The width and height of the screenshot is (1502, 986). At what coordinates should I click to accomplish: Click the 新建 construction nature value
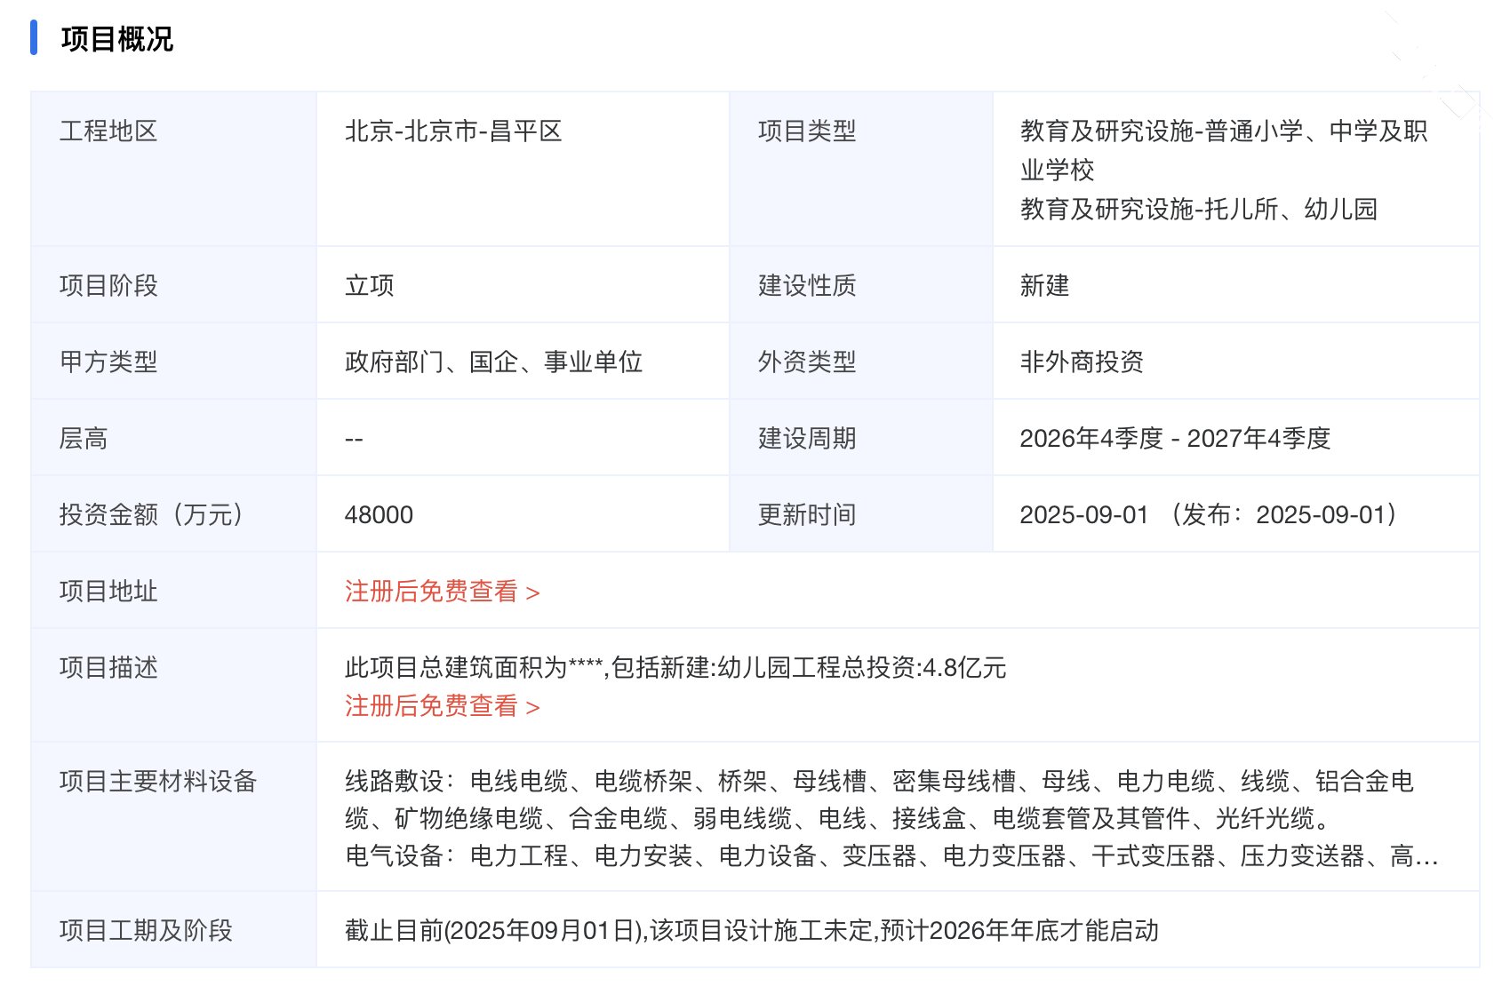pos(1044,286)
